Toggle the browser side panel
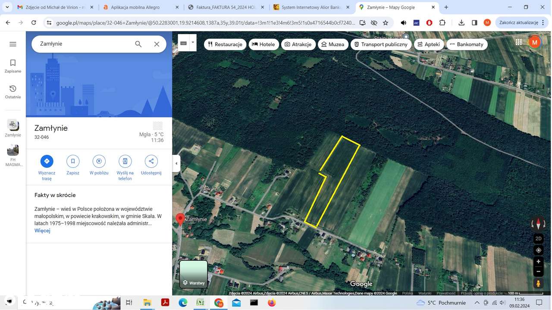 pyautogui.click(x=474, y=23)
